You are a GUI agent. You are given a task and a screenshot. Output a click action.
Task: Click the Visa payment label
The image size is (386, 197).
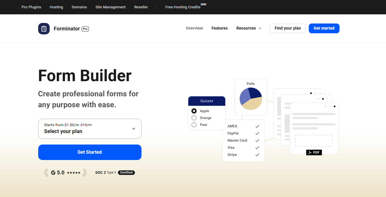(x=231, y=148)
